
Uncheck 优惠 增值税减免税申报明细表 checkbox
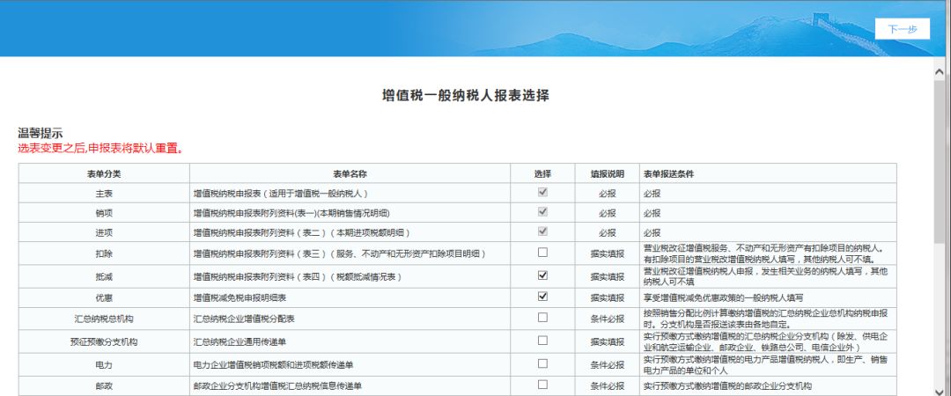click(542, 297)
